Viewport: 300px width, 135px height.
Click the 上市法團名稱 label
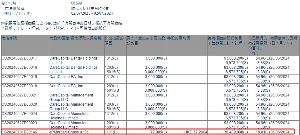coord(13,8)
